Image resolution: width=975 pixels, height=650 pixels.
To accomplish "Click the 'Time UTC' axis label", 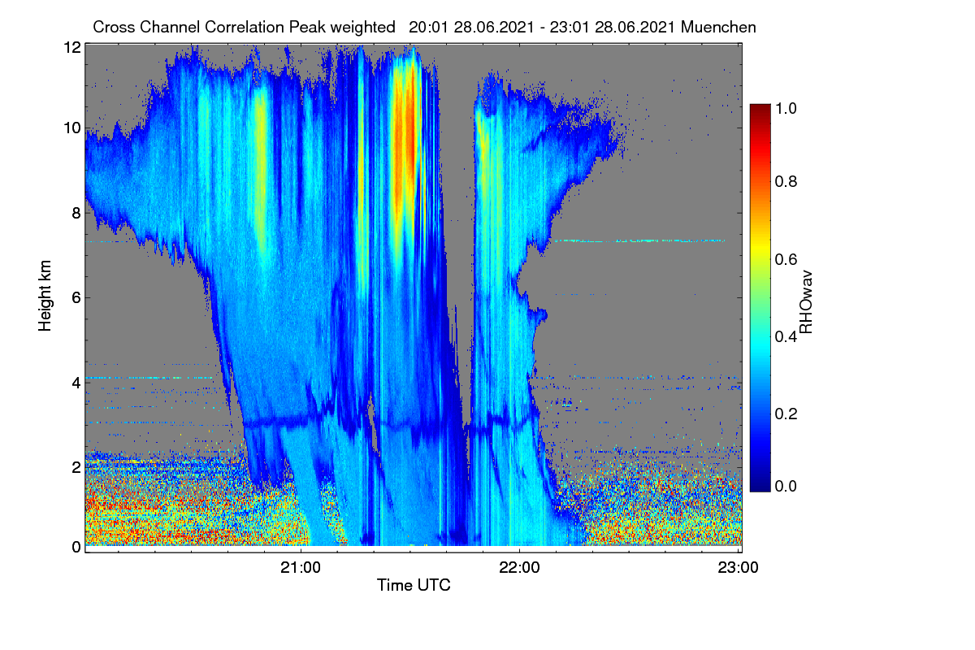I will pyautogui.click(x=414, y=585).
